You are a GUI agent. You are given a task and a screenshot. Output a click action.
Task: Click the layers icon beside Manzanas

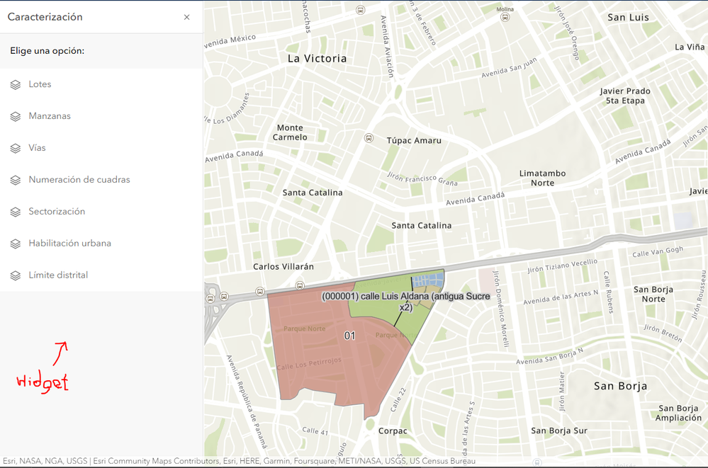(x=16, y=116)
